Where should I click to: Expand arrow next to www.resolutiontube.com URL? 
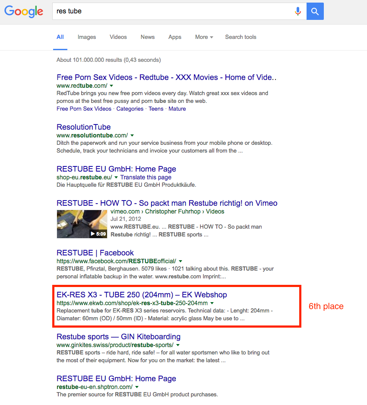tap(132, 136)
